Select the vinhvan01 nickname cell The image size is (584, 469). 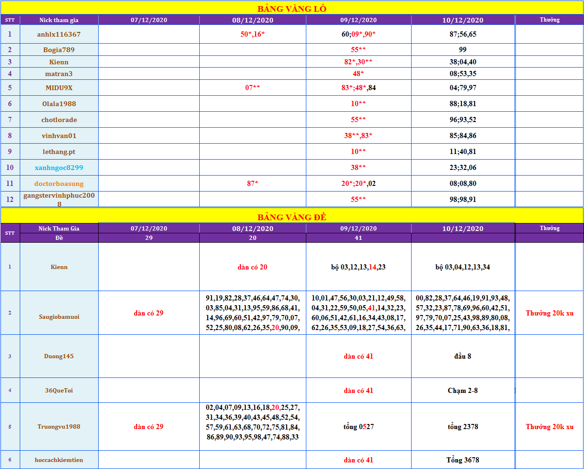(x=59, y=136)
